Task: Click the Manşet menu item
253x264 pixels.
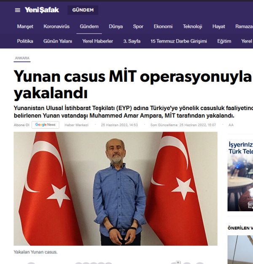Action: tap(25, 27)
